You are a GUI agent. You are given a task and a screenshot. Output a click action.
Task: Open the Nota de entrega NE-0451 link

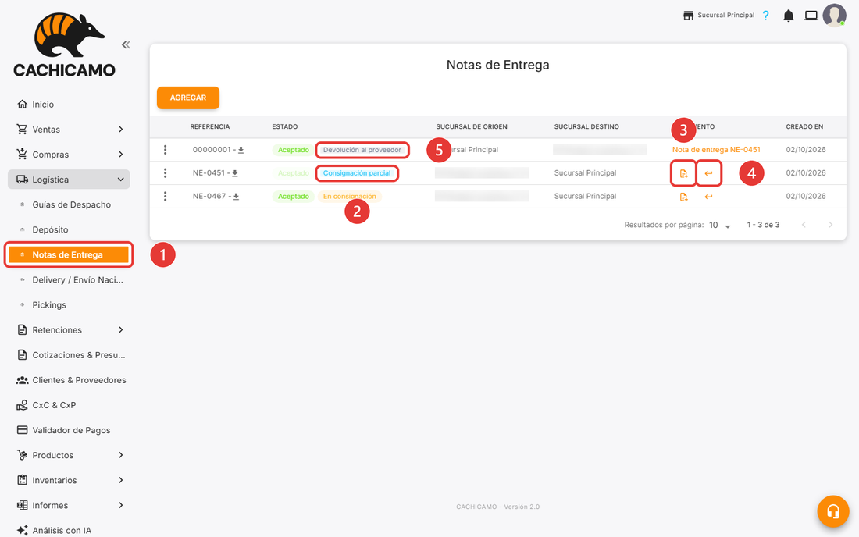tap(716, 149)
